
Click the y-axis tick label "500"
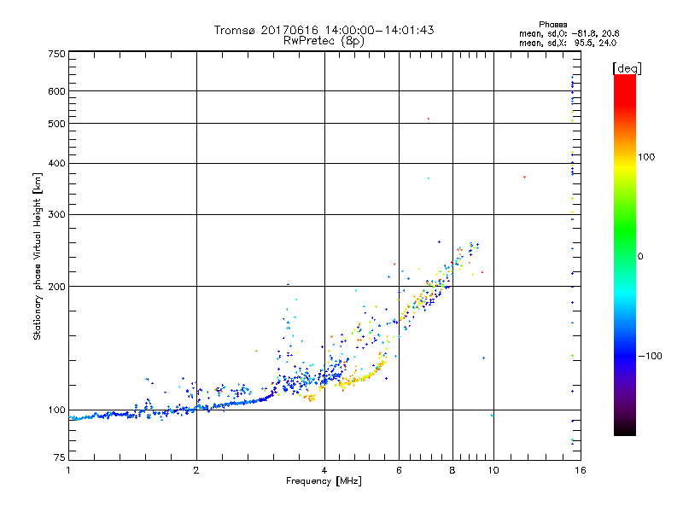pos(57,124)
